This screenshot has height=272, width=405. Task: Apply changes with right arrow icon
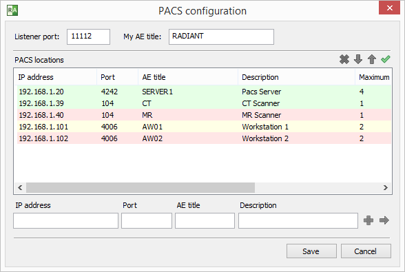coord(384,220)
